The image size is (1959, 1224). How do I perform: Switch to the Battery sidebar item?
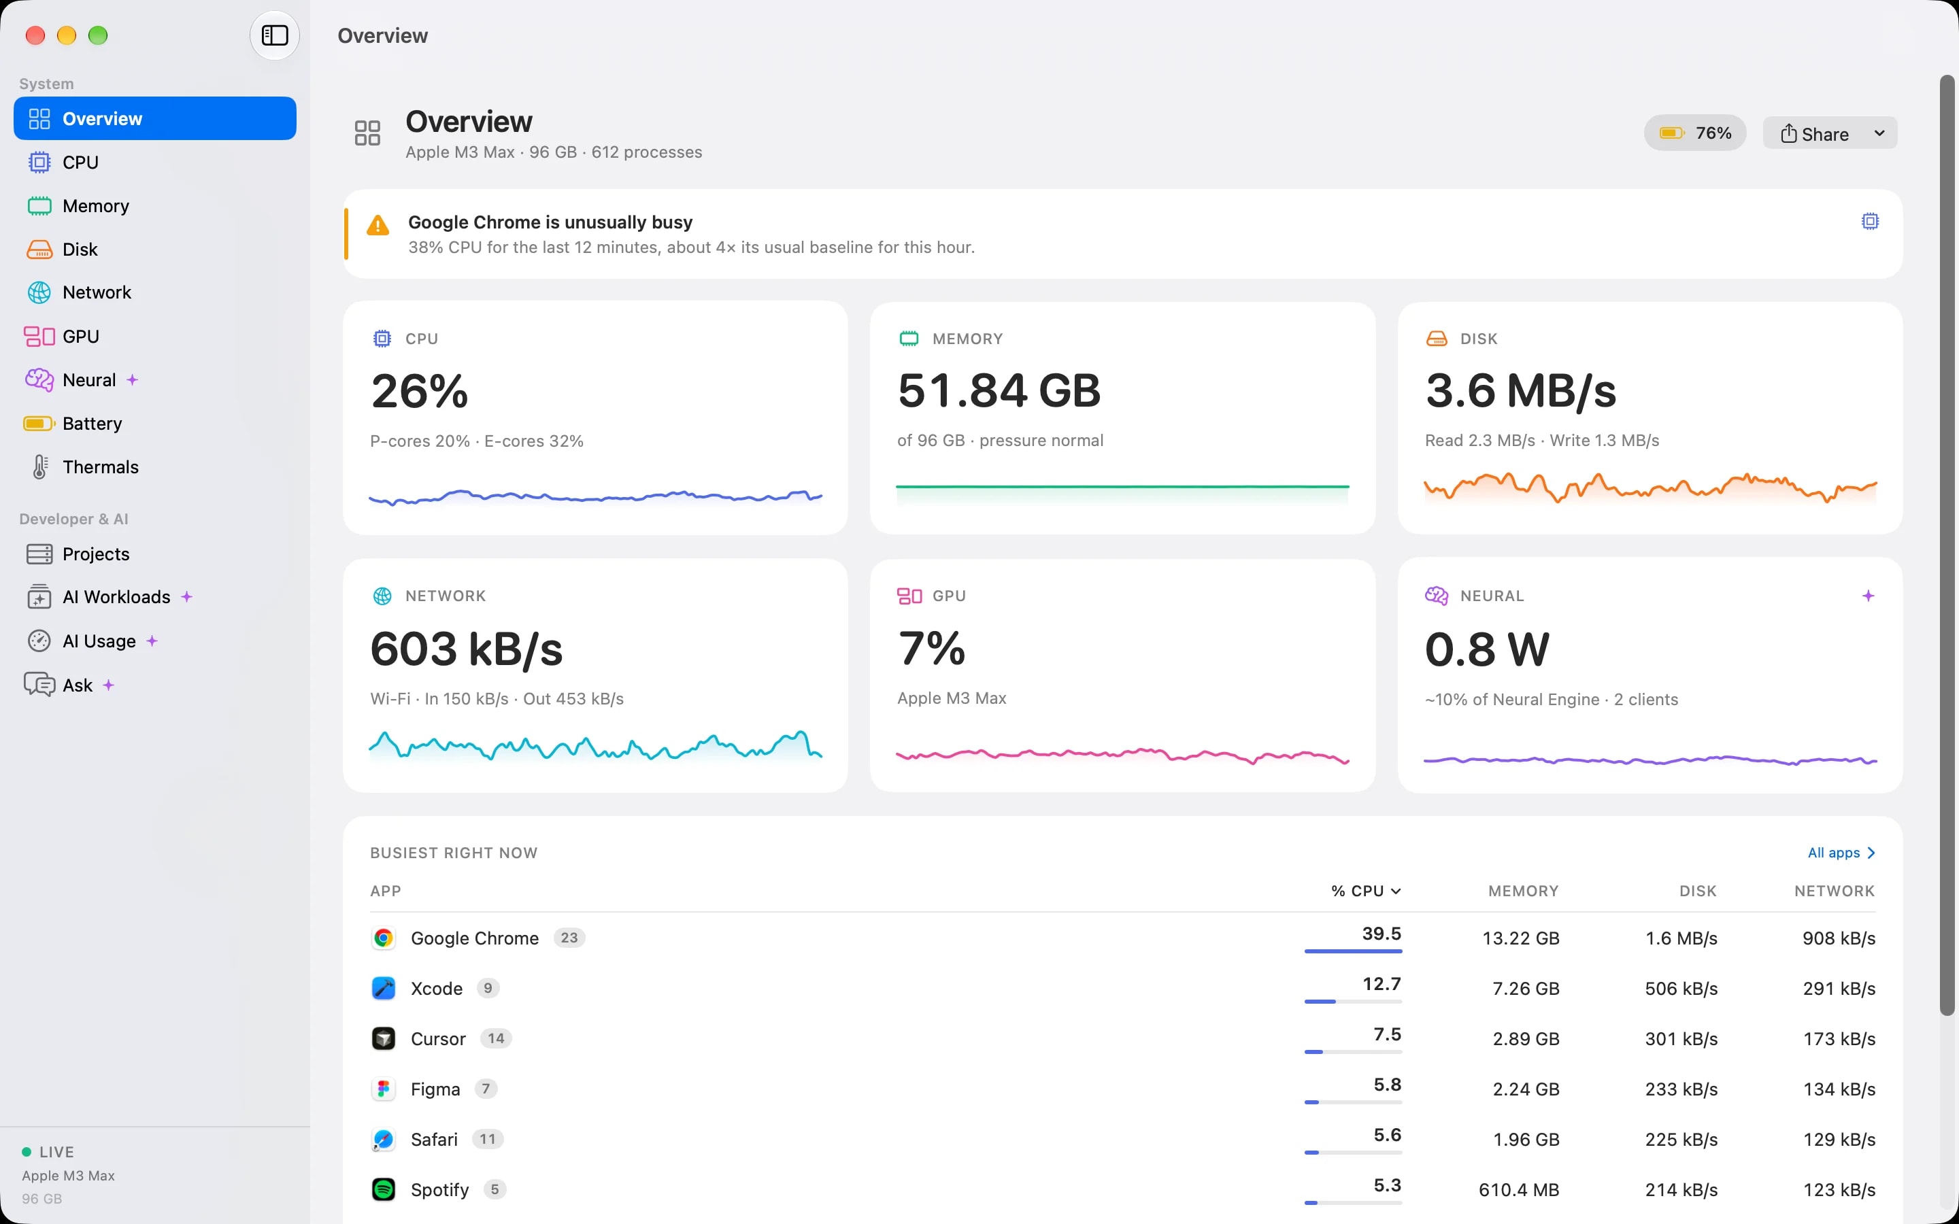point(154,424)
